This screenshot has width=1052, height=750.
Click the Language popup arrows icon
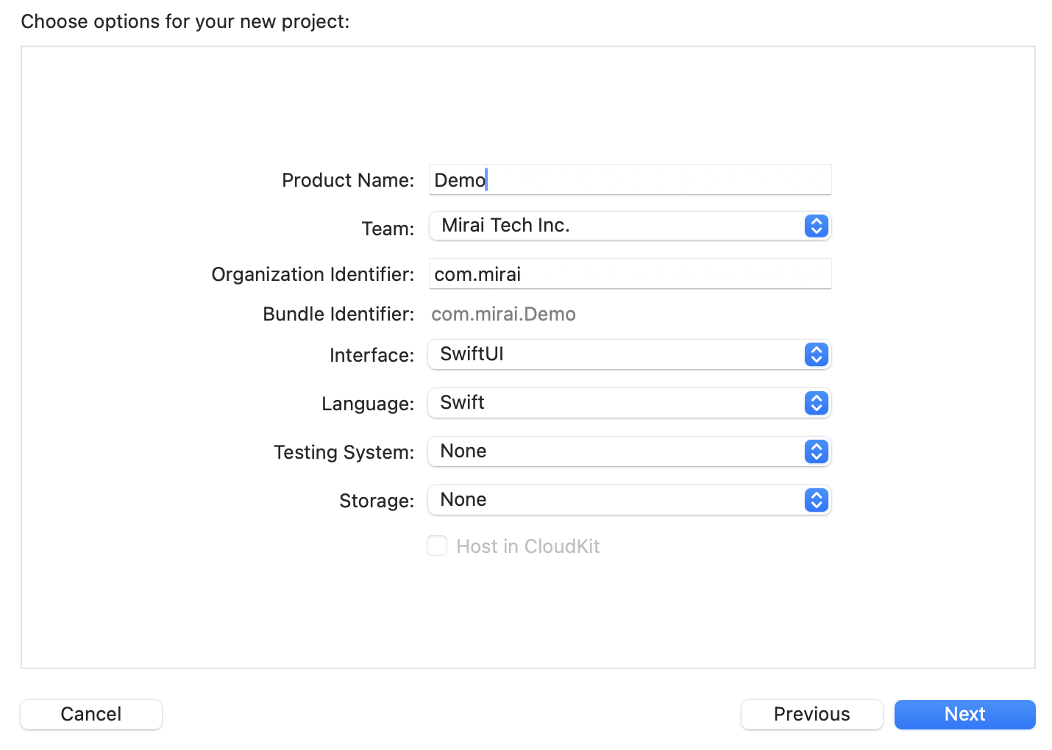tap(817, 403)
